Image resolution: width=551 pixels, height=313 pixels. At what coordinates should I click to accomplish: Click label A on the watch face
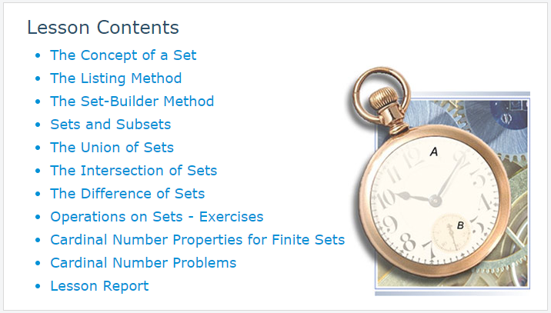[x=434, y=152]
